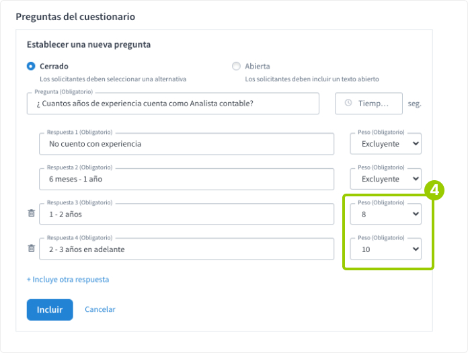This screenshot has height=353, width=468.
Task: Click the 'Cerrado' option label text
Action: pyautogui.click(x=54, y=67)
